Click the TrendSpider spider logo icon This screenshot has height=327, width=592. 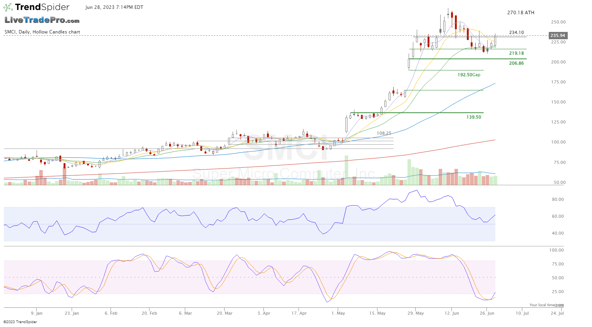coord(8,7)
